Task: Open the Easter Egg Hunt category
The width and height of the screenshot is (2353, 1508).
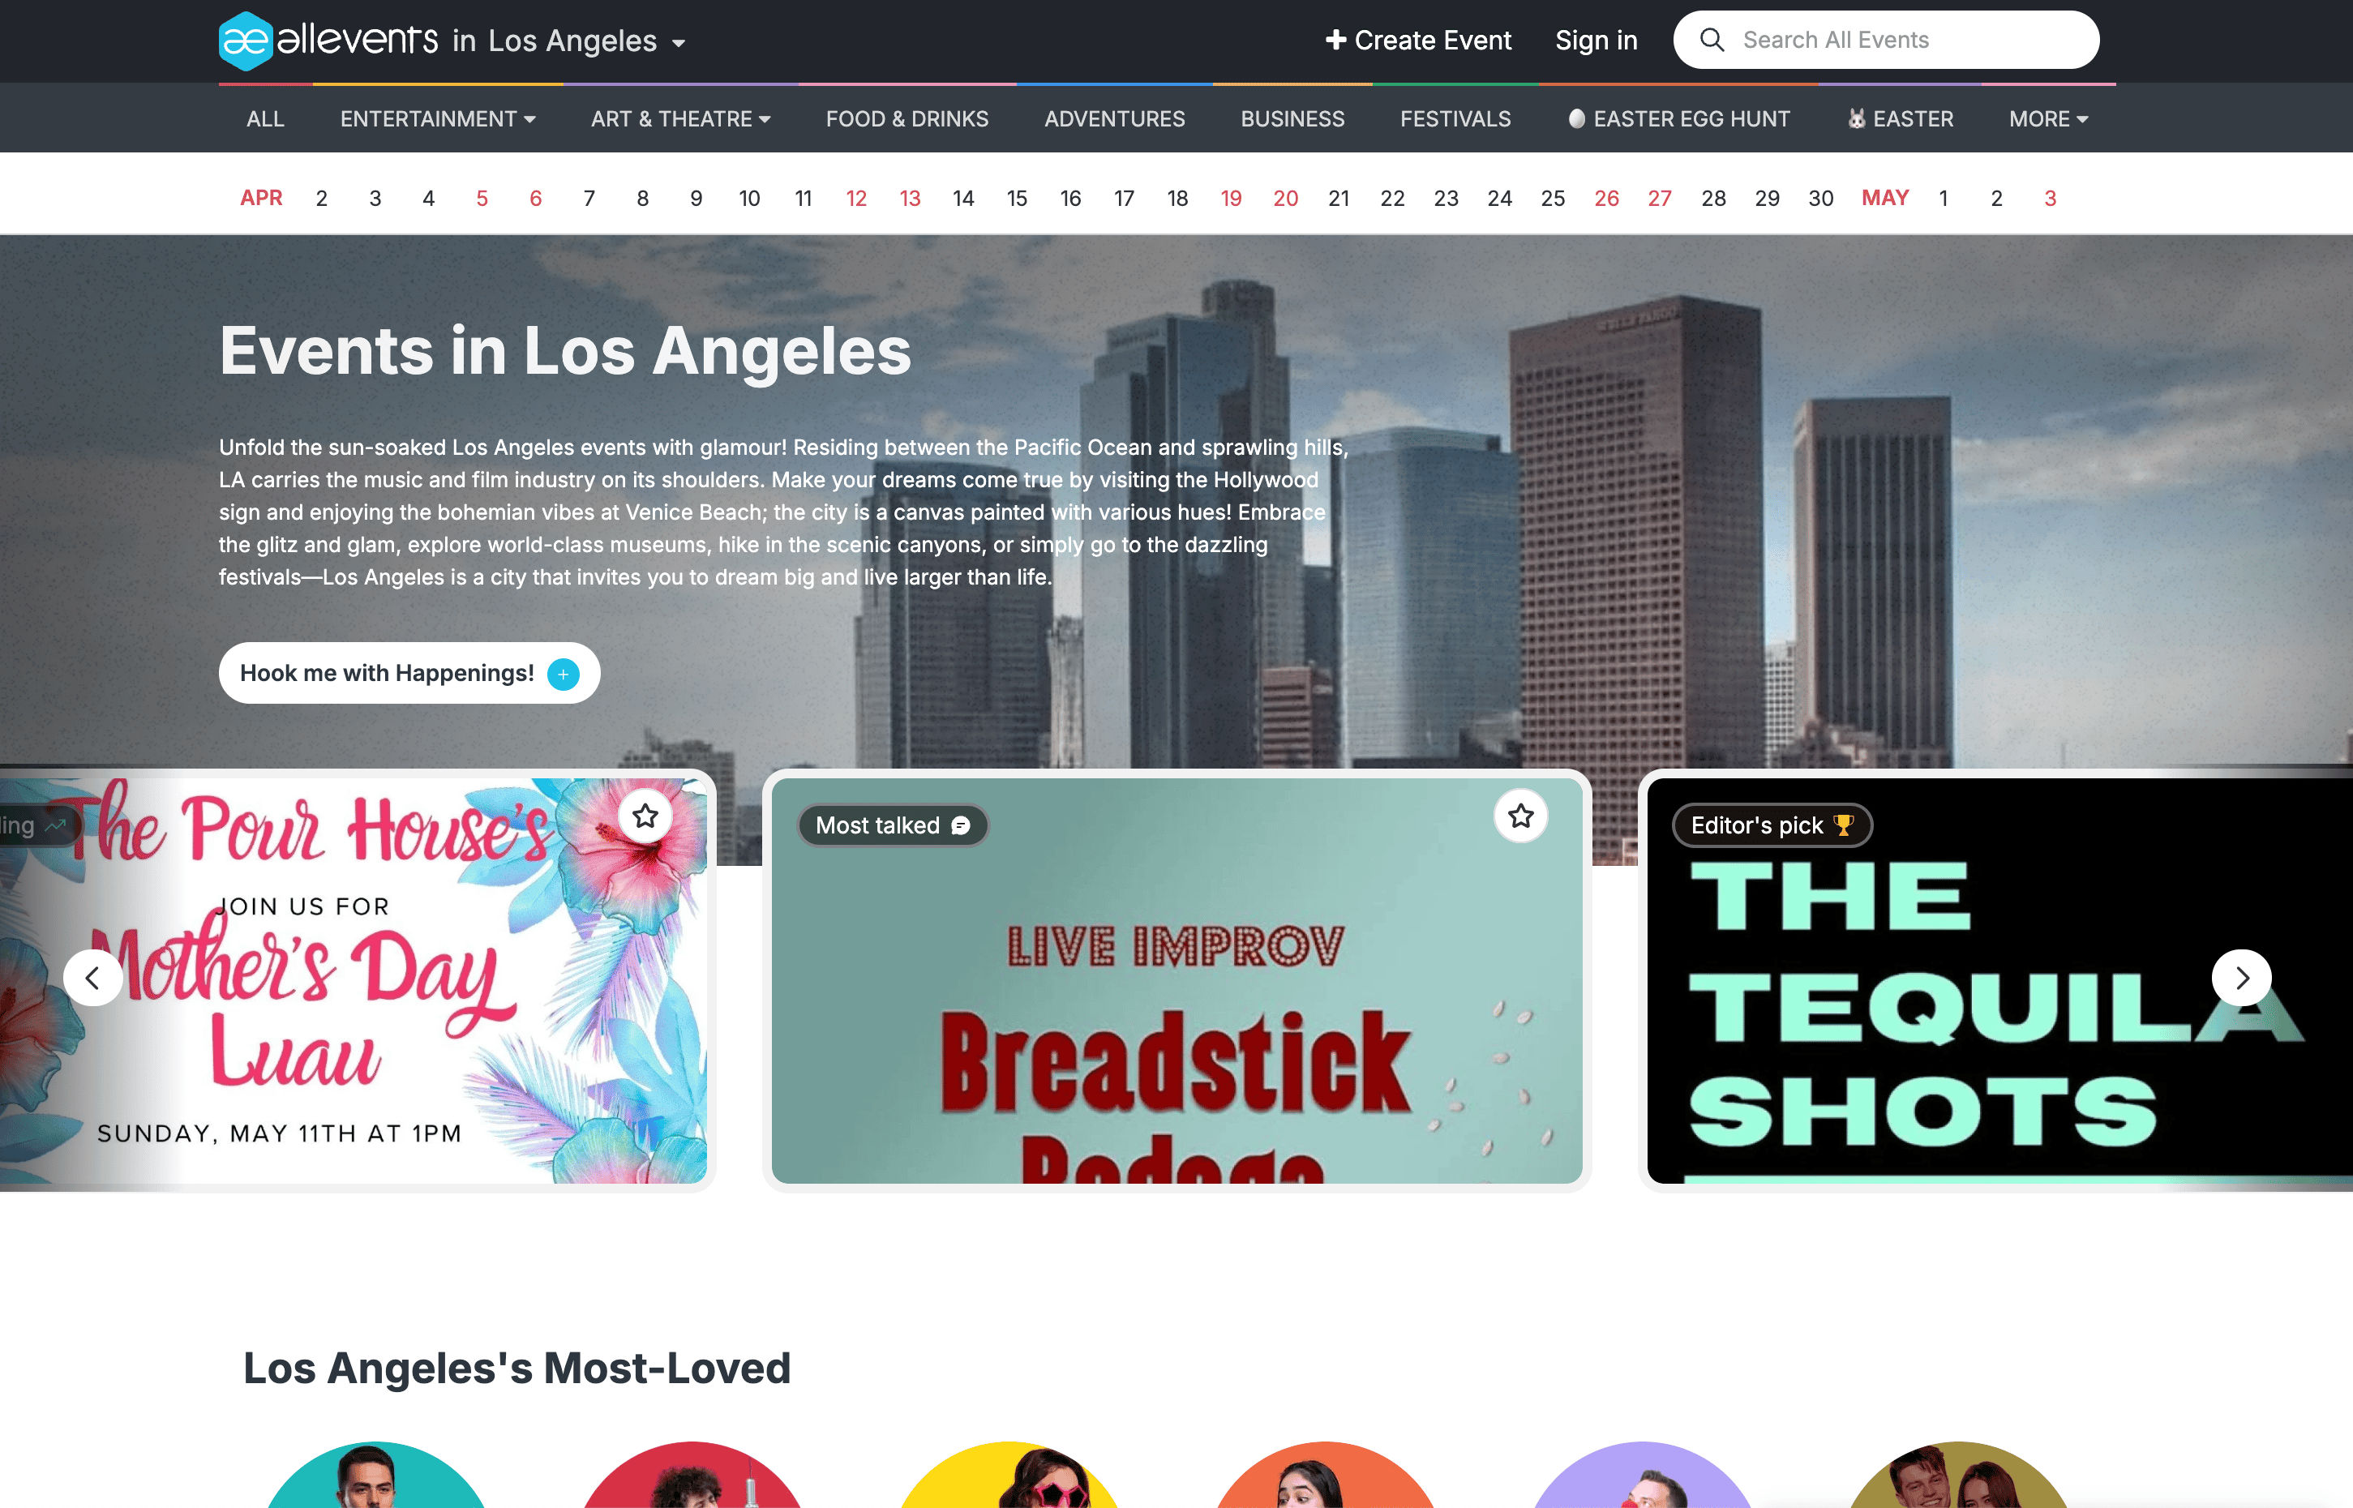Action: [1678, 119]
